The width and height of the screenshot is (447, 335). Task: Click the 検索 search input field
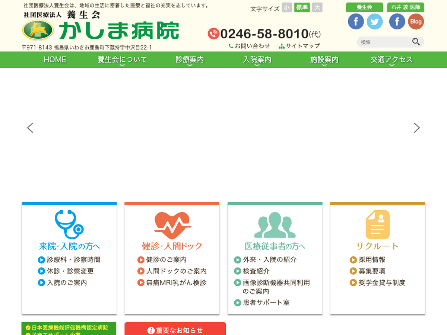click(384, 42)
